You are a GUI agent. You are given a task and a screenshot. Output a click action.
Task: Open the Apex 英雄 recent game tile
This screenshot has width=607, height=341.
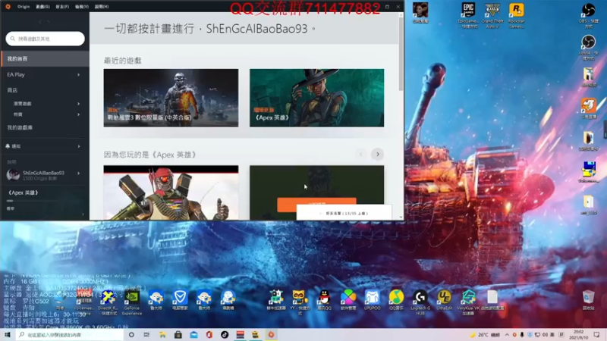click(x=316, y=98)
